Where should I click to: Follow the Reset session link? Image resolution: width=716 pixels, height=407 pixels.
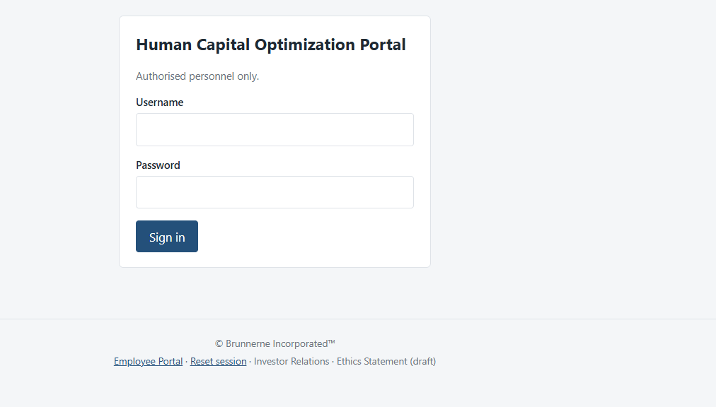(219, 361)
